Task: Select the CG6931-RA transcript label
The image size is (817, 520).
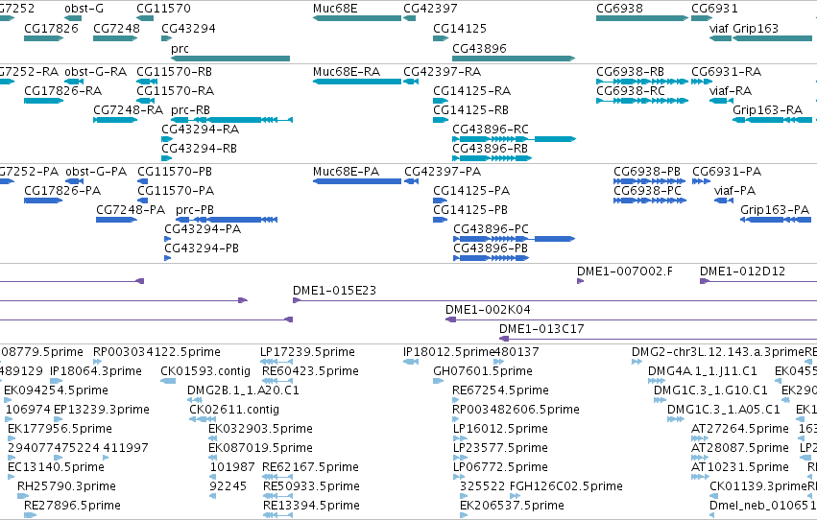Action: pyautogui.click(x=727, y=72)
